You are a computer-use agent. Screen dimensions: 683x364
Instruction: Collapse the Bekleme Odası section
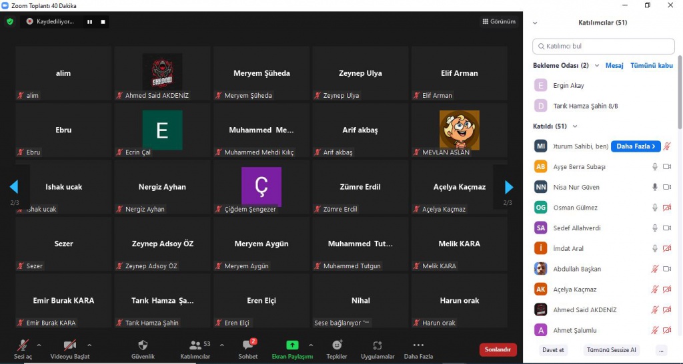[x=597, y=66]
